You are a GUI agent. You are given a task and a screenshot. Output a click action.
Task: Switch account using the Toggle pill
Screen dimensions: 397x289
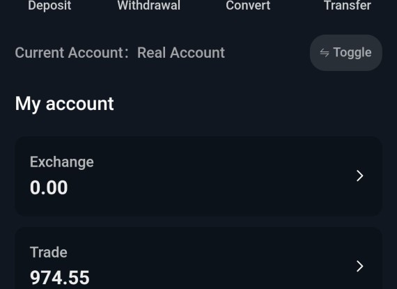click(346, 53)
